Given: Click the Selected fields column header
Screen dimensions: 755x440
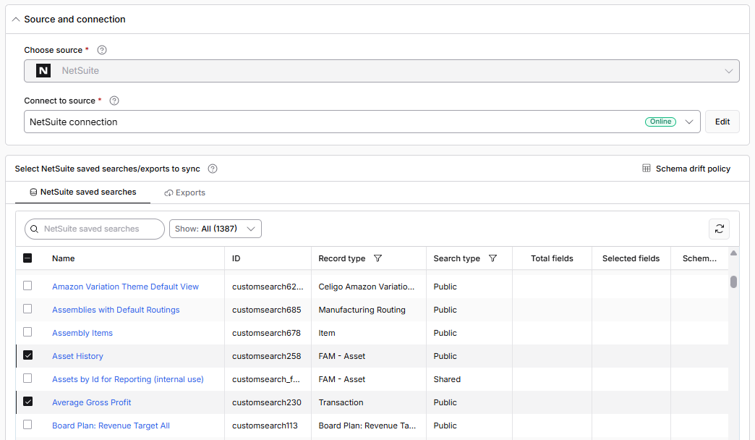Looking at the screenshot, I should point(631,258).
